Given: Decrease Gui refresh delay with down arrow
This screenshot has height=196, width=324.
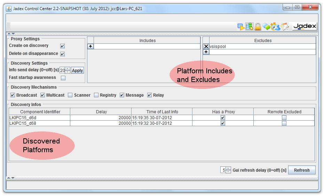Looking at the screenshot, I should click(228, 172).
